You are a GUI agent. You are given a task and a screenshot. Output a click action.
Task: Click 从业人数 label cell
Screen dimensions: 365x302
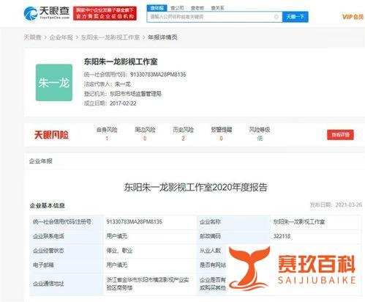click(210, 251)
